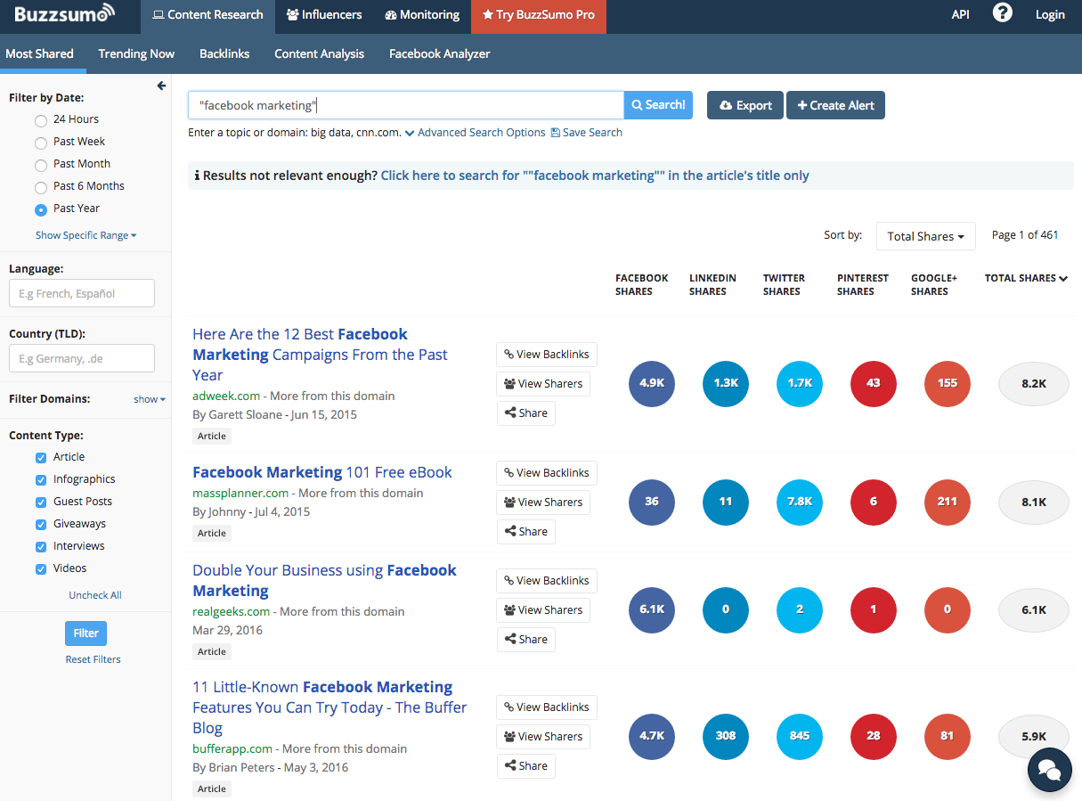Switch to Trending Now tab
Image resolution: width=1082 pixels, height=801 pixels.
point(136,53)
